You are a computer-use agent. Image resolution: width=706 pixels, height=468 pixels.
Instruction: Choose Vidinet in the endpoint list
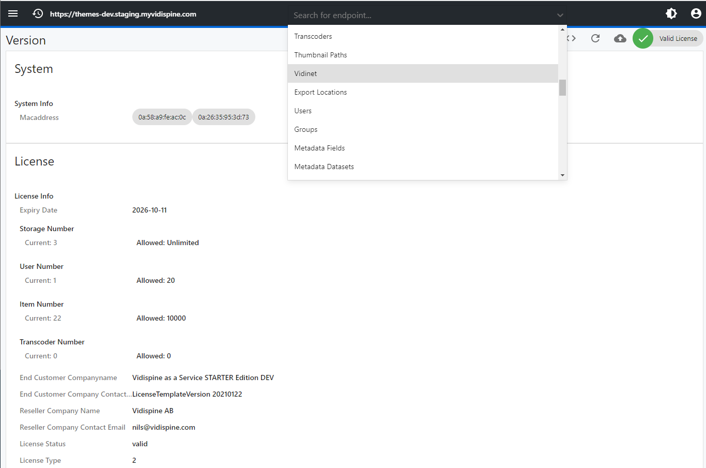tap(305, 73)
